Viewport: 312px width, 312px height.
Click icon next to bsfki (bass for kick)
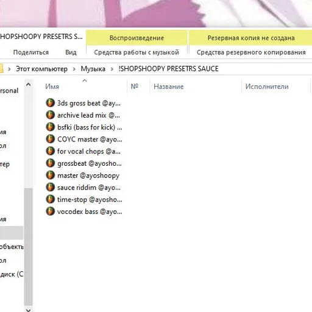pos(50,127)
